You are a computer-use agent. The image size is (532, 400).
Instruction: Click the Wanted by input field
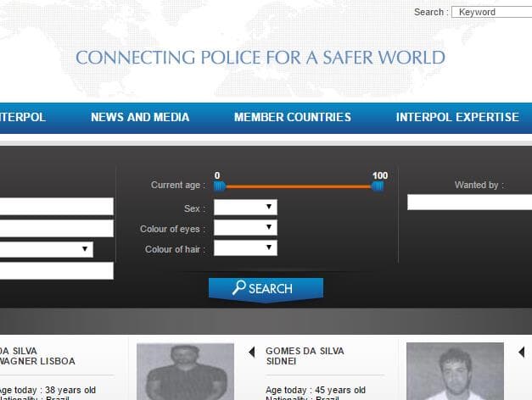[x=469, y=202]
